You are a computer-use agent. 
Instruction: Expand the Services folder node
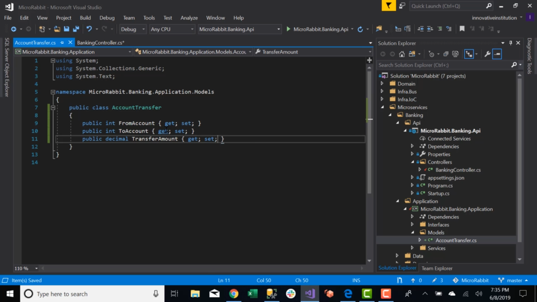[413, 248]
